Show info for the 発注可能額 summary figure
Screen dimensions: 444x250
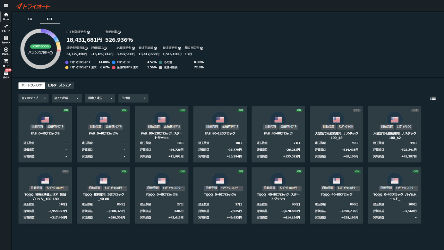156,48
